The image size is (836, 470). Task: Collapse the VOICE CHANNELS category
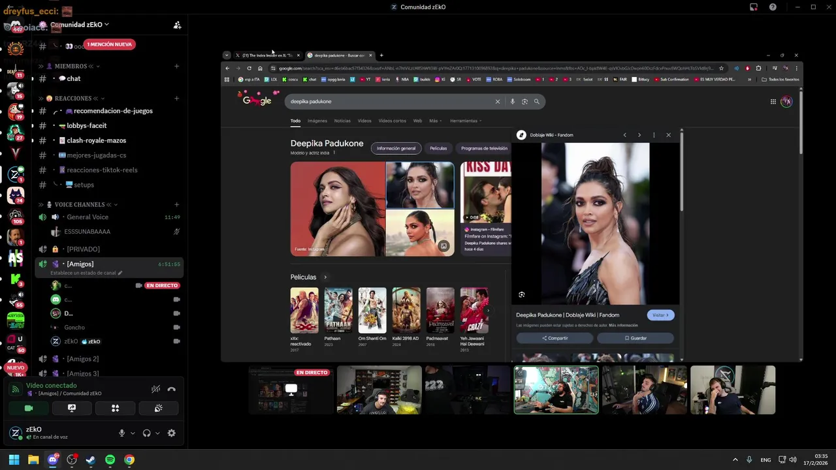[x=79, y=204]
